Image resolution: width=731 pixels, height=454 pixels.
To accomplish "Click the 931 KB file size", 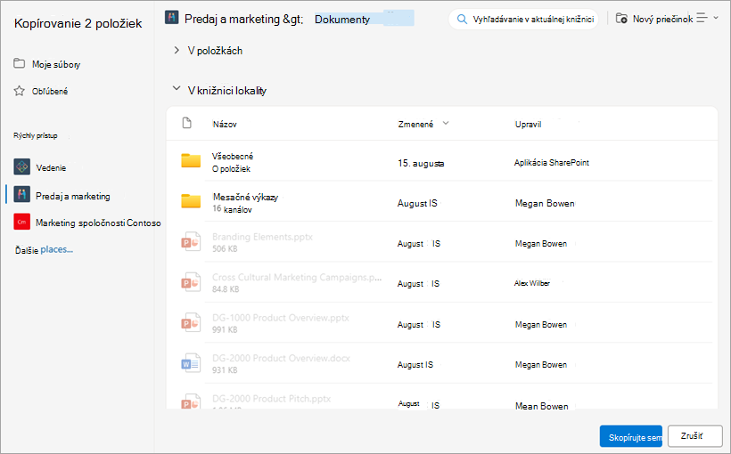I will pos(225,370).
